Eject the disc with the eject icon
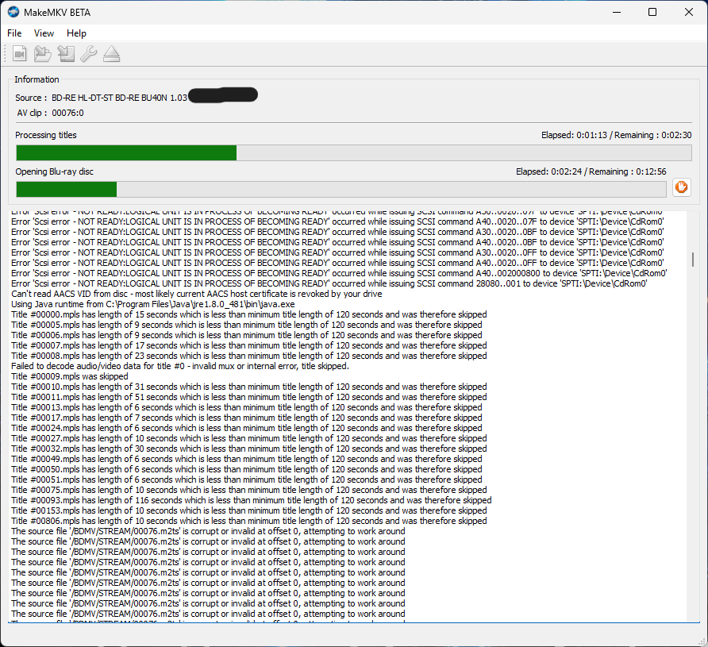This screenshot has width=708, height=647. pos(112,54)
